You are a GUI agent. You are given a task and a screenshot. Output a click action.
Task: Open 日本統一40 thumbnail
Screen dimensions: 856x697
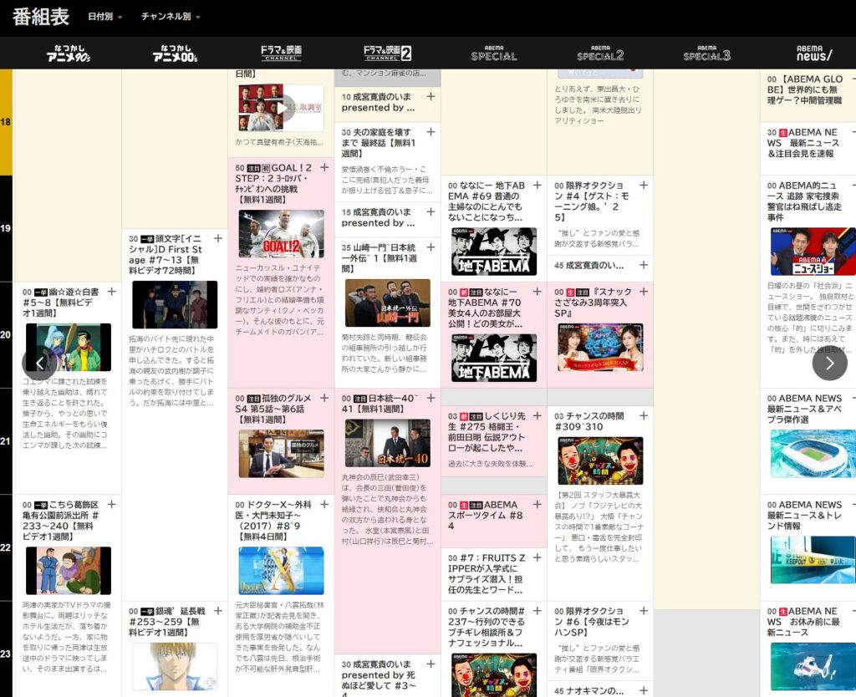388,443
